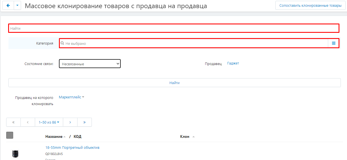
Task: Click Сопоставить клонированные товары button
Action: 310,6
